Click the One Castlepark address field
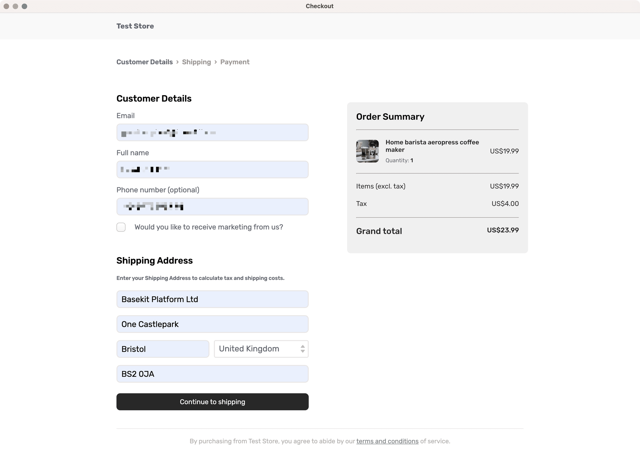The height and width of the screenshot is (463, 640). (212, 324)
